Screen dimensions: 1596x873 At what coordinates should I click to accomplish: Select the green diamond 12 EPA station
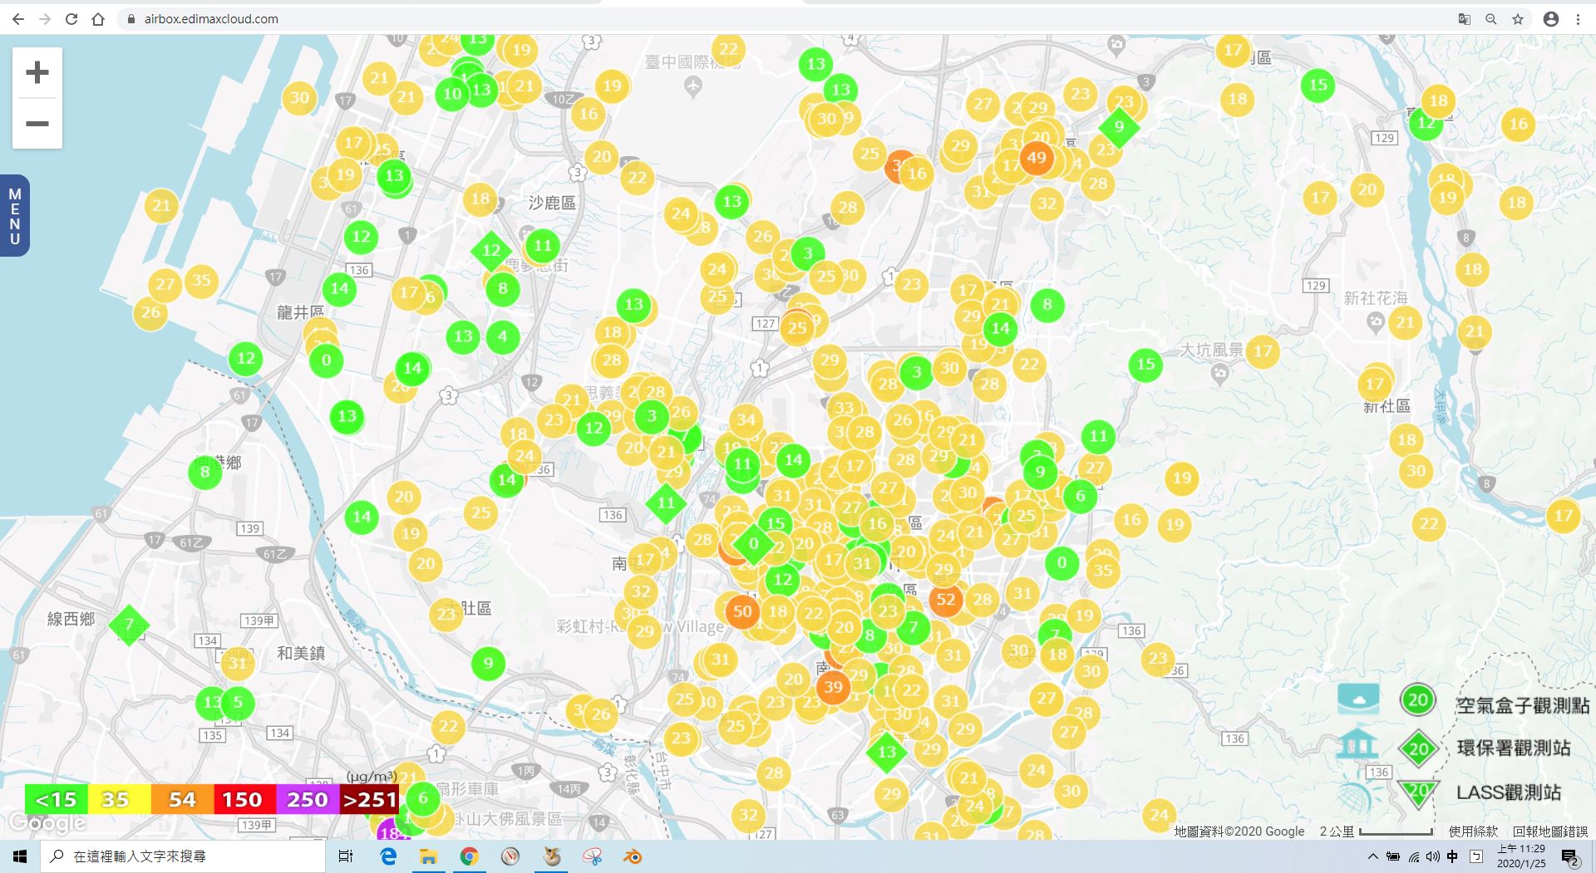pos(491,250)
